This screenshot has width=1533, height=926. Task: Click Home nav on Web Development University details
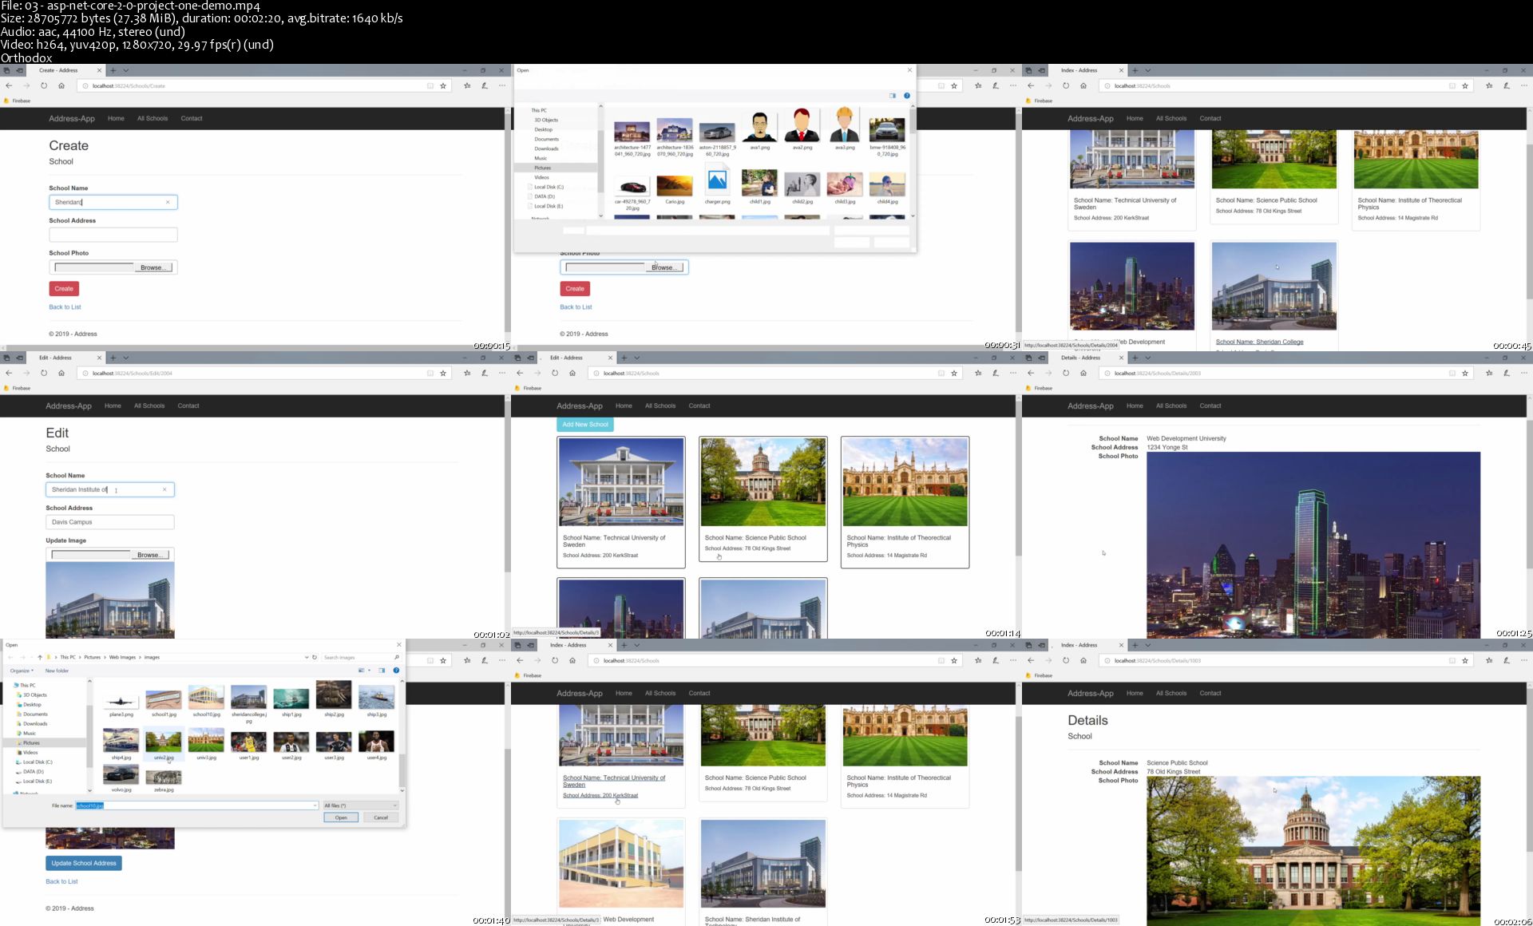[x=1135, y=406]
